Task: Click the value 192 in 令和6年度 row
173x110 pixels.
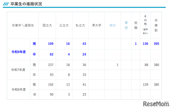Action: click(51, 85)
